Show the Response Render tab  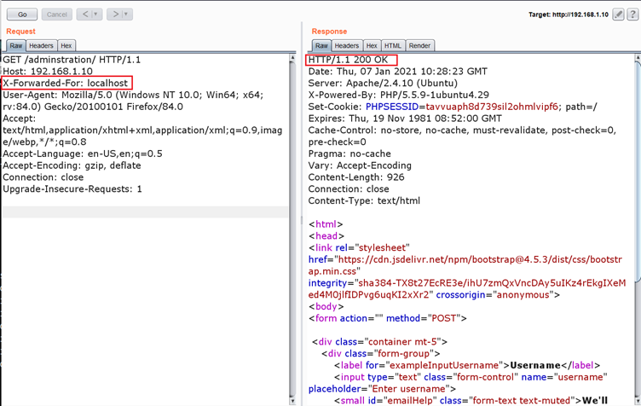[419, 45]
